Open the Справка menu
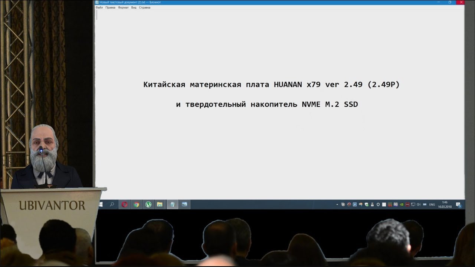This screenshot has width=475, height=267. (144, 7)
